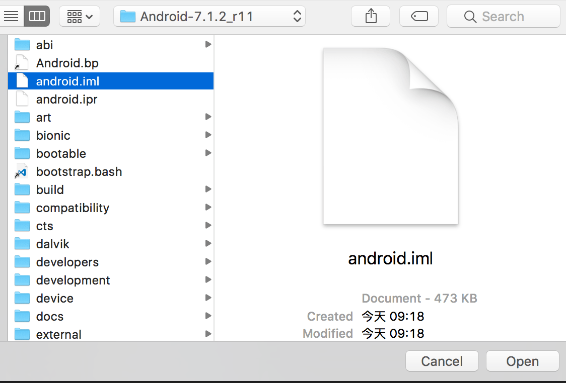Screen dimensions: 566x383
Task: Open the item grouping dropdown
Action: (80, 17)
